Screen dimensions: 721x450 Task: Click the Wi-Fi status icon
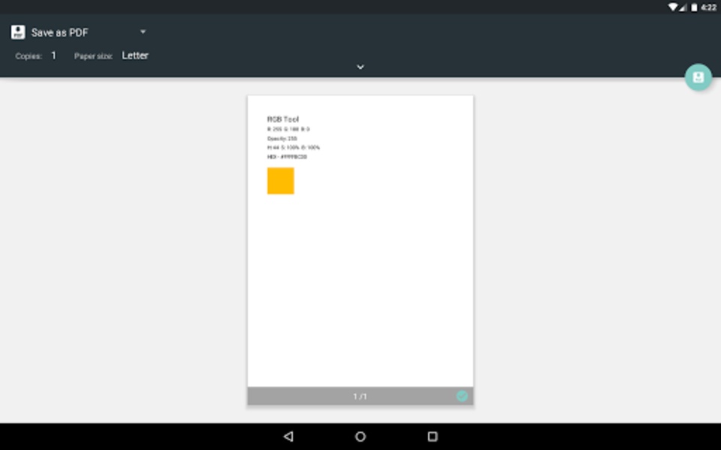point(672,7)
